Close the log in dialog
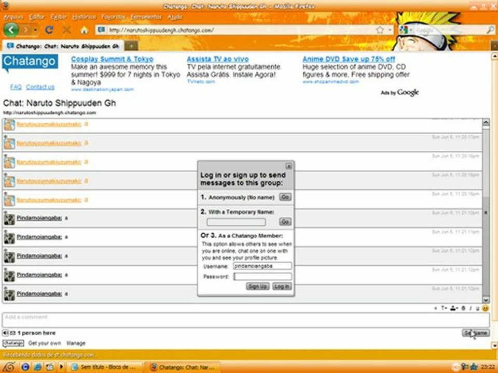Image resolution: width=498 pixels, height=373 pixels. coord(288,166)
